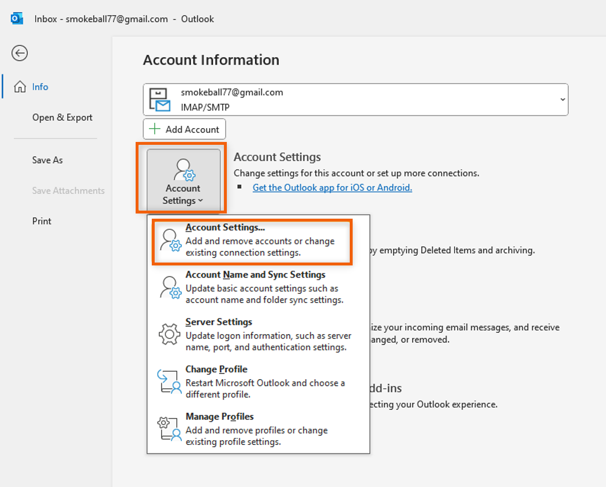Select Save As in sidebar
606x487 pixels.
coord(47,160)
